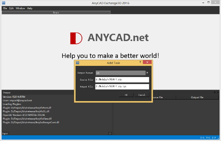The image size is (221, 141).
Task: Click the Add Task dialog EX icon
Action: [78, 63]
